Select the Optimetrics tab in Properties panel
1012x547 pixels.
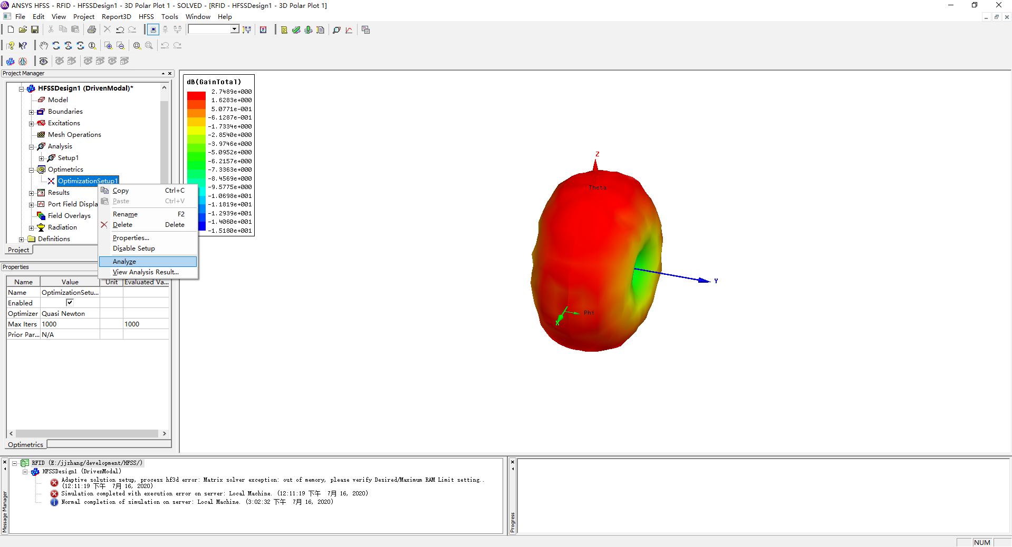25,445
